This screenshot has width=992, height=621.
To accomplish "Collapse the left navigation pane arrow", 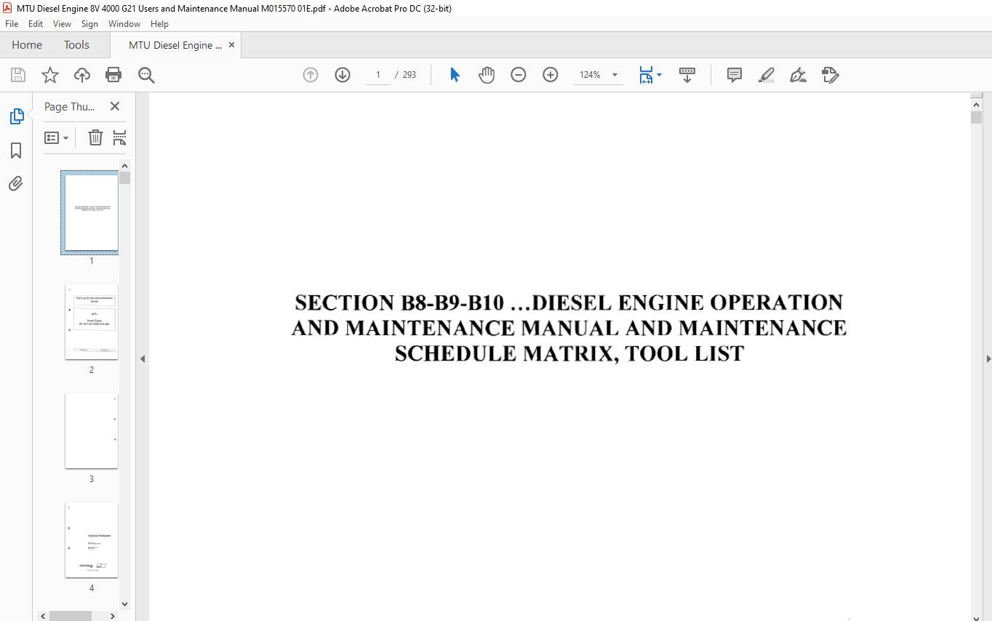I will [143, 358].
